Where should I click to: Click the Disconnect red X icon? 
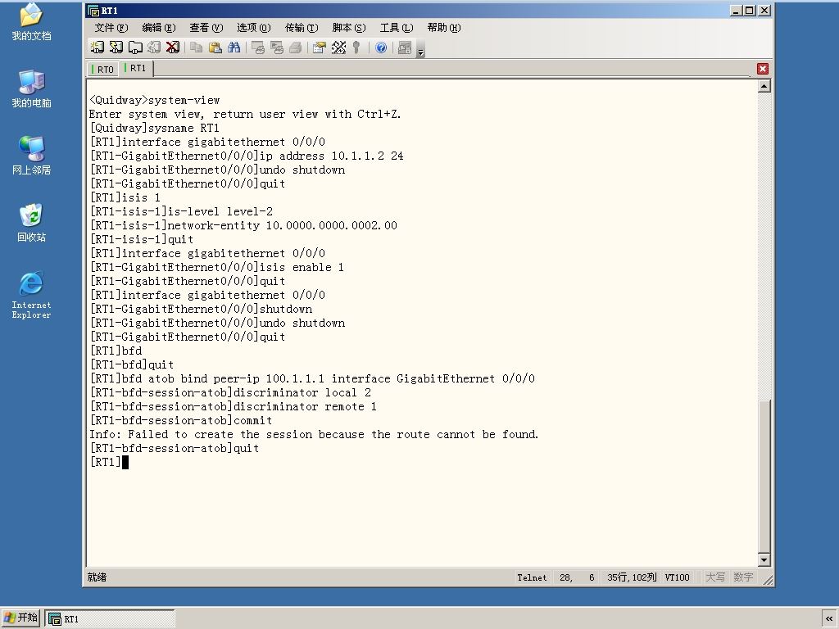172,48
